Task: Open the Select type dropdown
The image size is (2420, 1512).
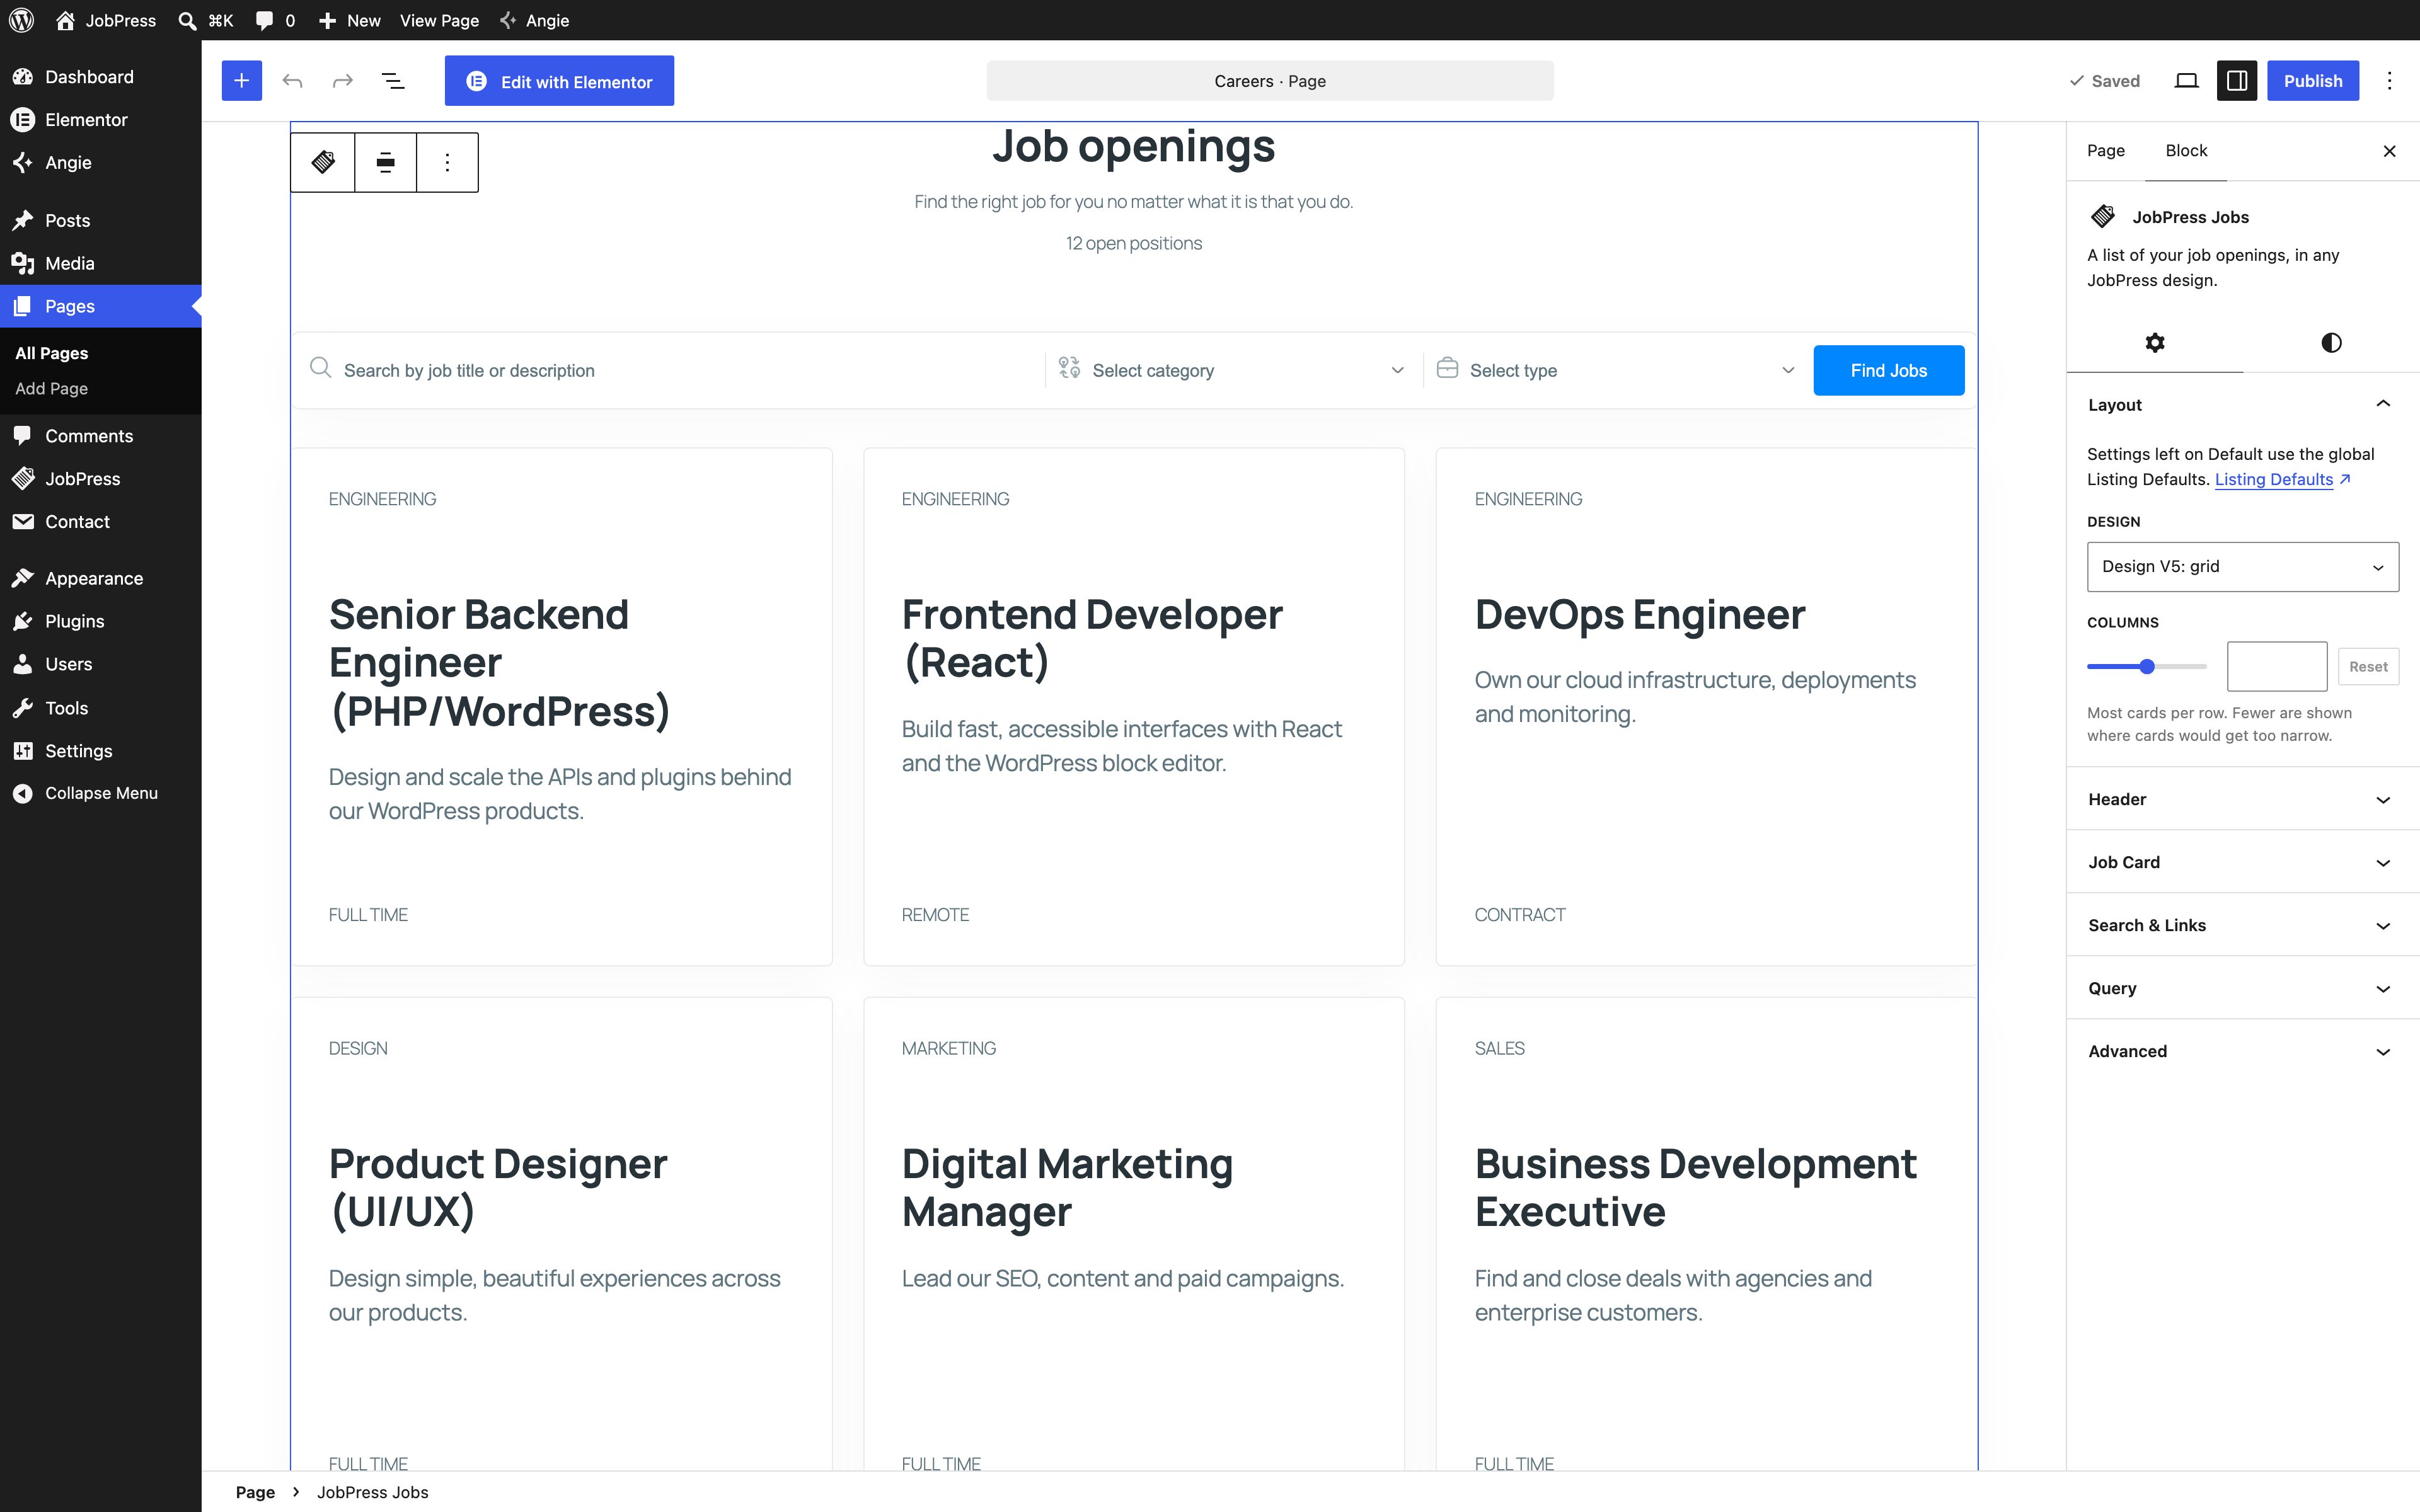Action: tap(1615, 370)
